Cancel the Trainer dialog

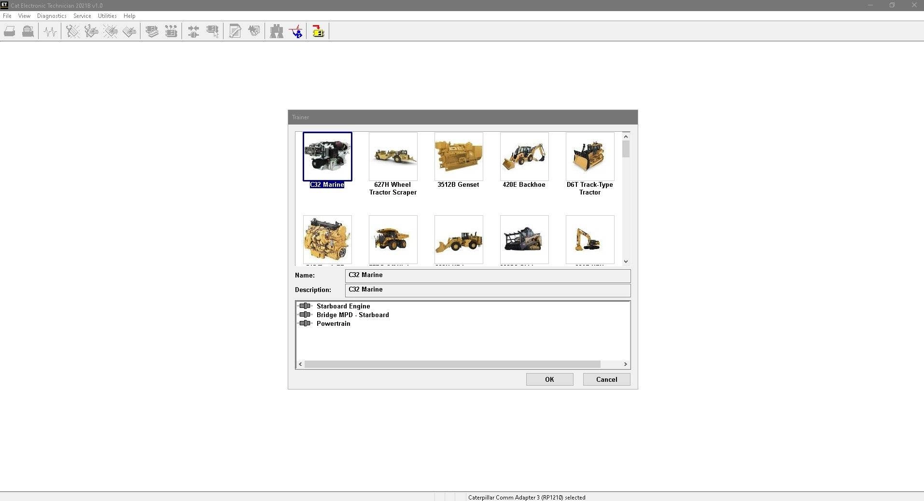click(607, 379)
